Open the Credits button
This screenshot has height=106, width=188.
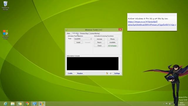click(x=70, y=73)
